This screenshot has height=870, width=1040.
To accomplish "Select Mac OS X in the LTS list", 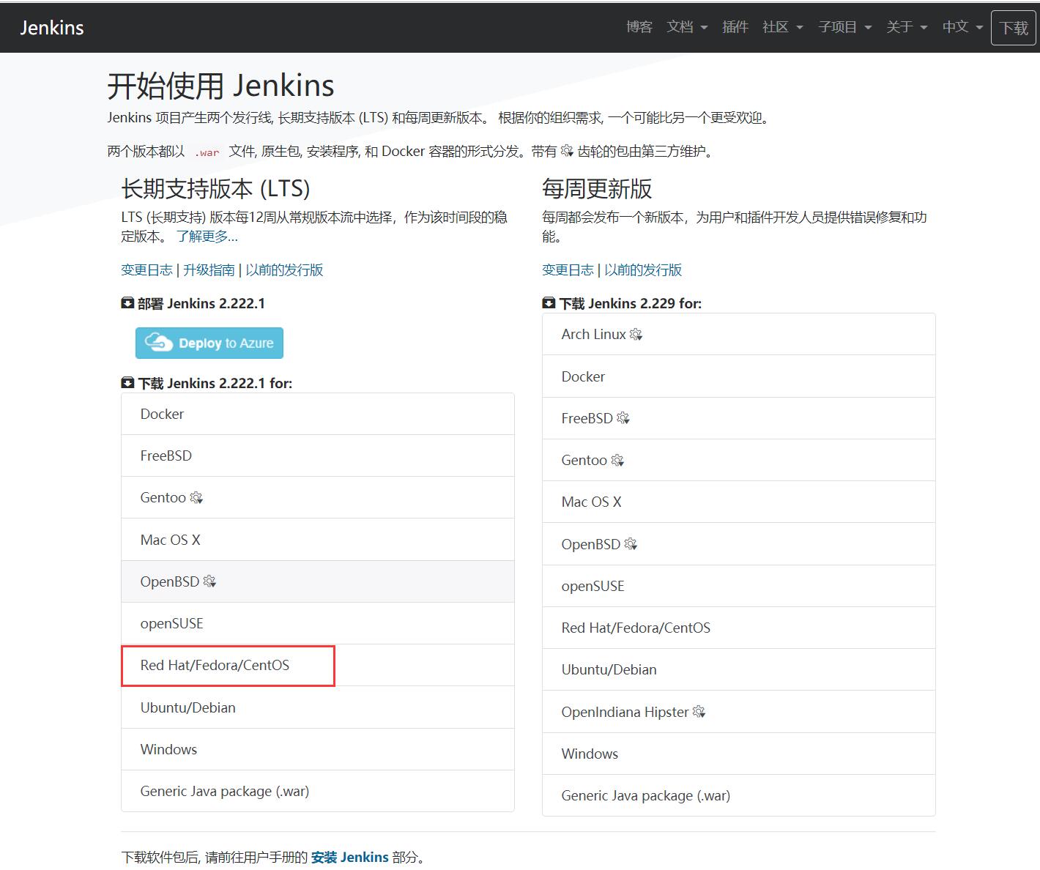I will click(318, 540).
